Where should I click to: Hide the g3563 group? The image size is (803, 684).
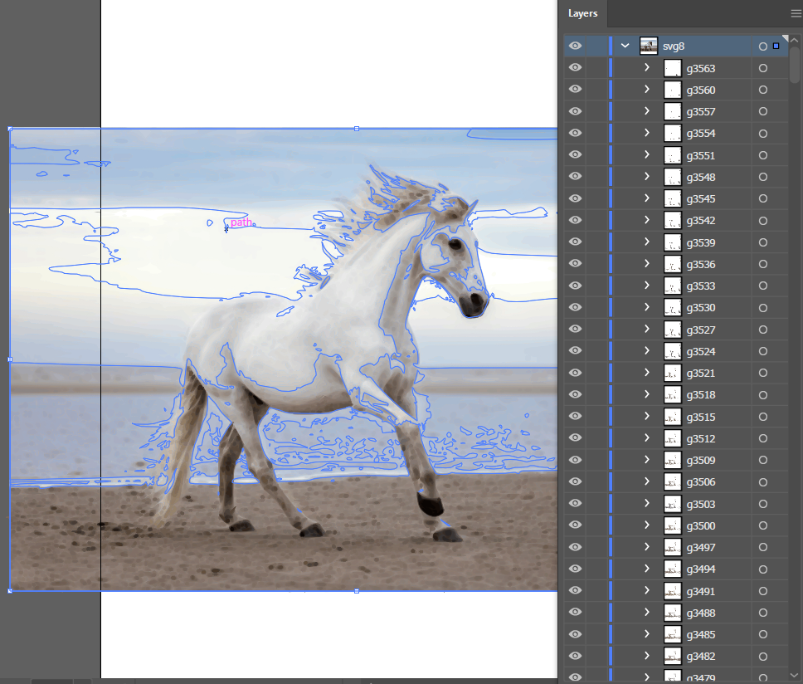click(x=575, y=67)
